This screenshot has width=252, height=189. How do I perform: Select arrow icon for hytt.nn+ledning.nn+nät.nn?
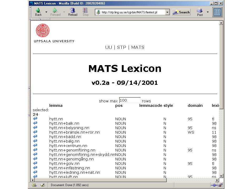[x=35, y=172]
